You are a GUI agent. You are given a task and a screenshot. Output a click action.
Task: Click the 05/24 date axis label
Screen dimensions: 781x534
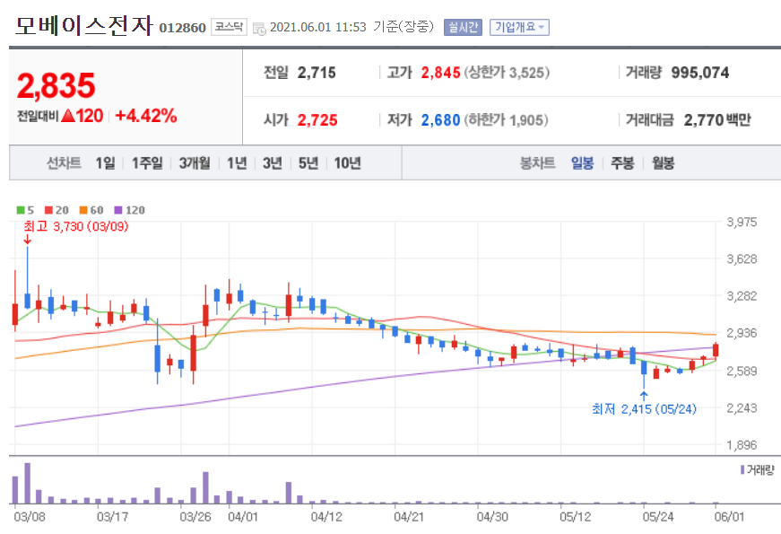pos(658,517)
